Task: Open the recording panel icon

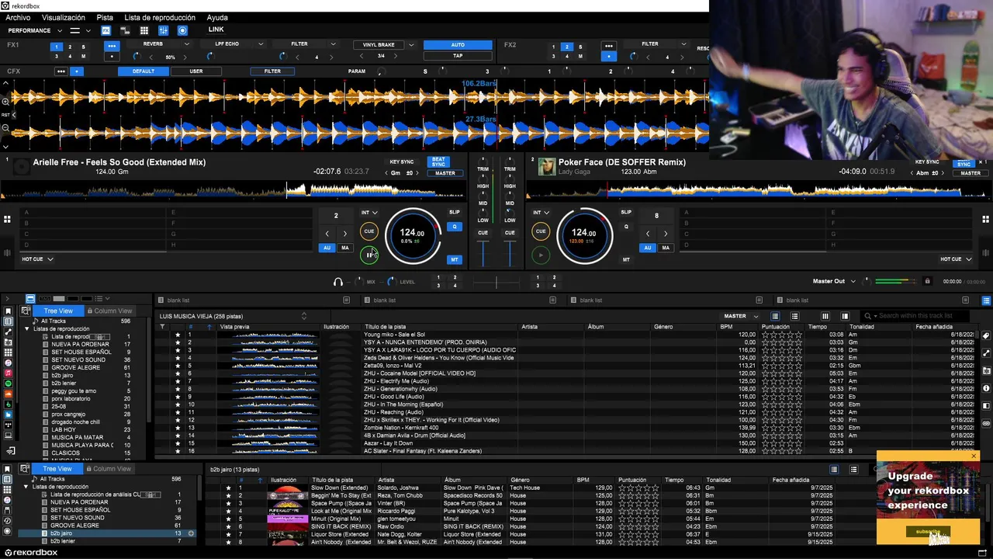Action: pos(182,30)
